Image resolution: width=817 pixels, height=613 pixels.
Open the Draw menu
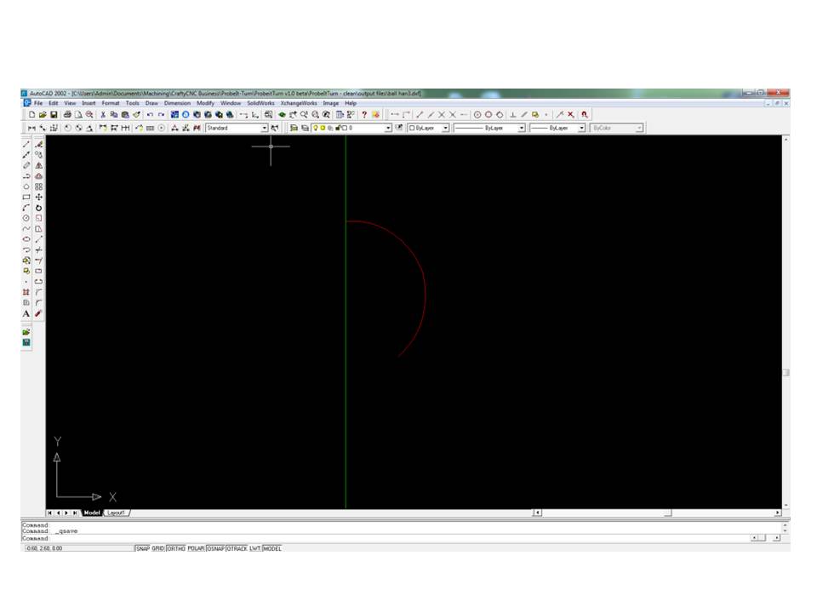pos(151,103)
